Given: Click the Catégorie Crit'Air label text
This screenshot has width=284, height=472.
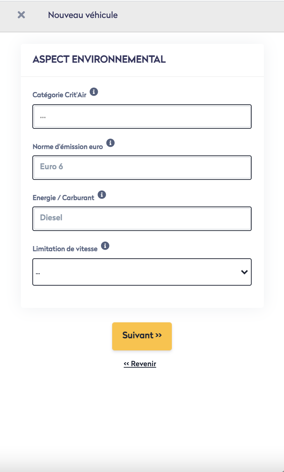Looking at the screenshot, I should (59, 95).
